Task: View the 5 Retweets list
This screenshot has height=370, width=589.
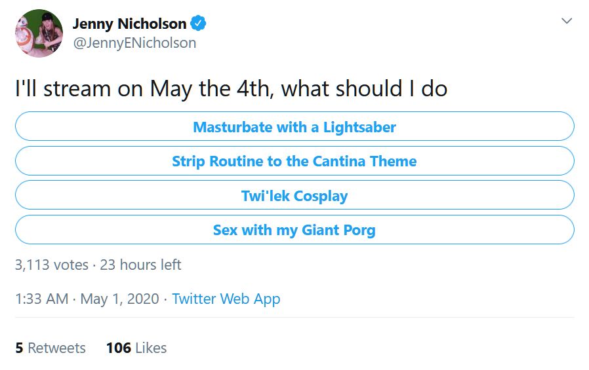Action: pyautogui.click(x=51, y=348)
